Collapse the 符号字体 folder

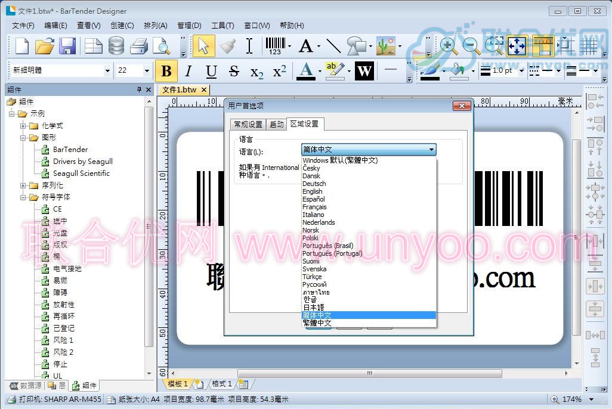pyautogui.click(x=23, y=197)
